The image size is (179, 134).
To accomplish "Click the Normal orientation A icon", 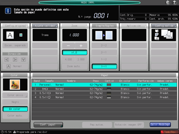I will click(x=9, y=66).
